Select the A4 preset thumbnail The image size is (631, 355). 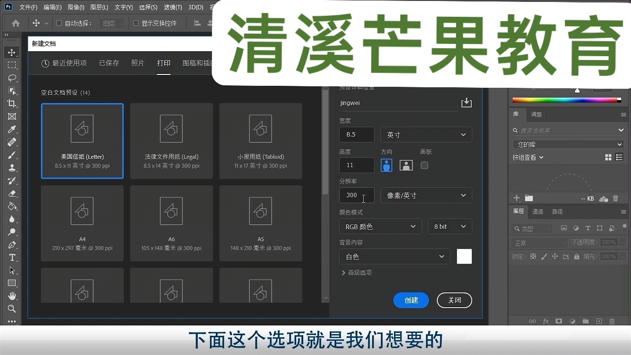pos(82,223)
